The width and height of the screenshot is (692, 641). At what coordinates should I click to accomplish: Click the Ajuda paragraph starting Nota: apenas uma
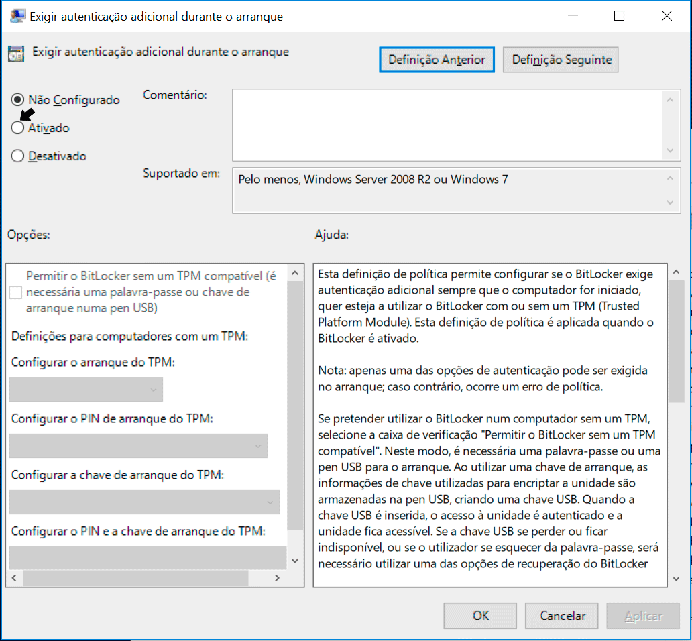coord(482,379)
